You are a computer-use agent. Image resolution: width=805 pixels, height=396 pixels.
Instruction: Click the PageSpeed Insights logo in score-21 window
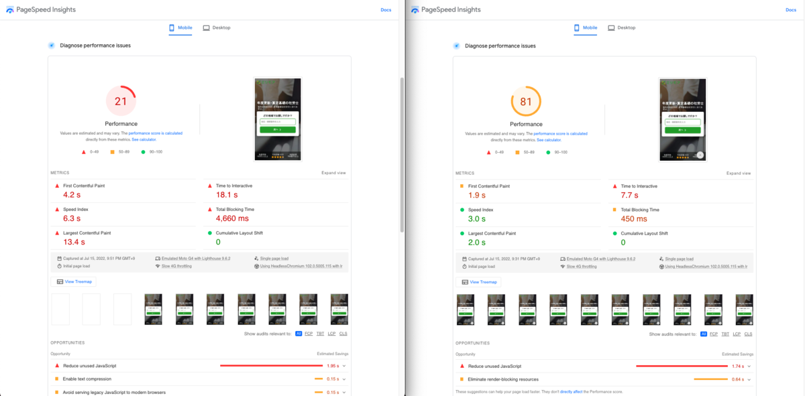pos(11,10)
